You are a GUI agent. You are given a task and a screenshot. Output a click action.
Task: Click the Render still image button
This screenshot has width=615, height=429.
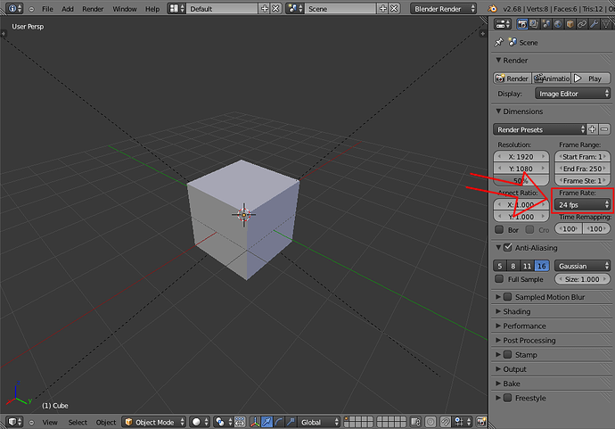[x=512, y=78]
